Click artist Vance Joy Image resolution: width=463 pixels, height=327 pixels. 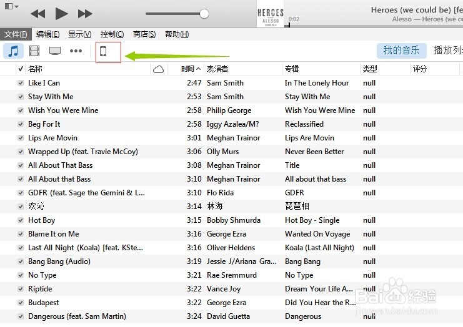224,289
